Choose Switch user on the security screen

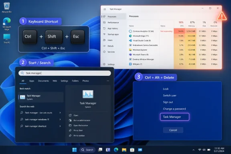pyautogui.click(x=170, y=95)
